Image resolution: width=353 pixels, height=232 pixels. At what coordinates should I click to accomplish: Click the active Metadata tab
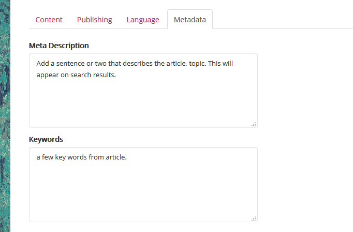(x=189, y=20)
